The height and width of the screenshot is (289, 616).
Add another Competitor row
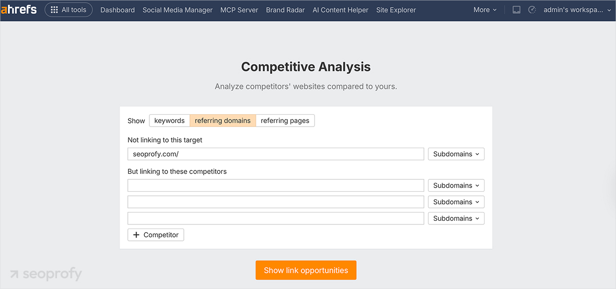[x=156, y=235]
